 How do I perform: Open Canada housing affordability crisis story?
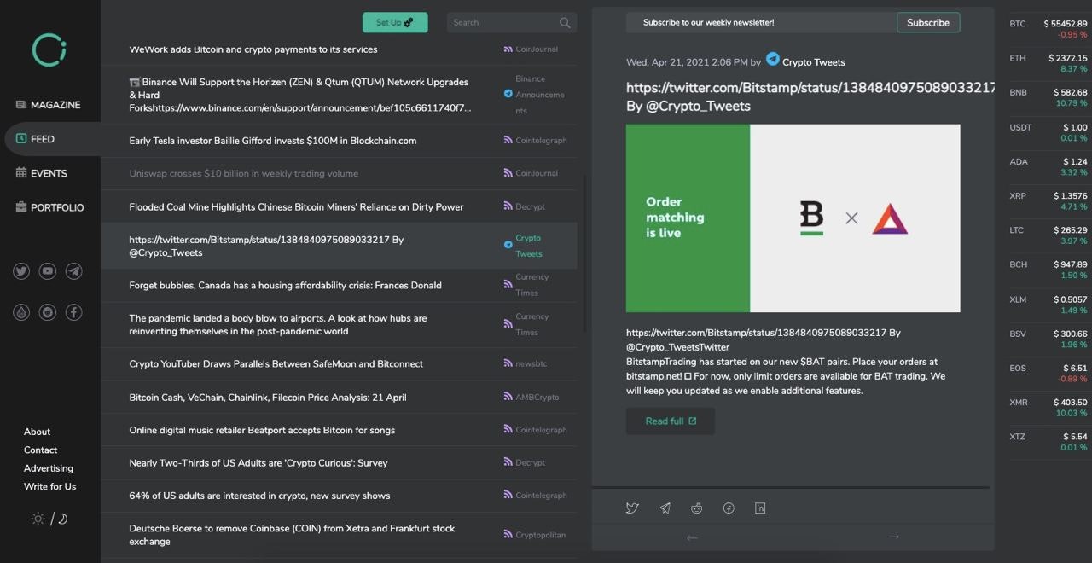coord(285,286)
